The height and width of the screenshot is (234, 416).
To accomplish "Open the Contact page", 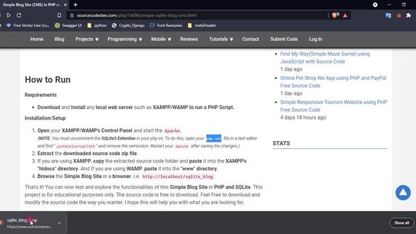I will point(250,39).
